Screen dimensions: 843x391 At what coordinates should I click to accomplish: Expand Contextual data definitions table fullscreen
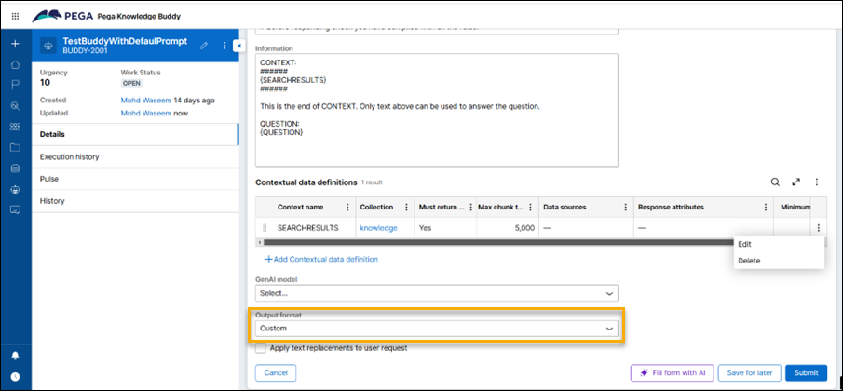[796, 182]
